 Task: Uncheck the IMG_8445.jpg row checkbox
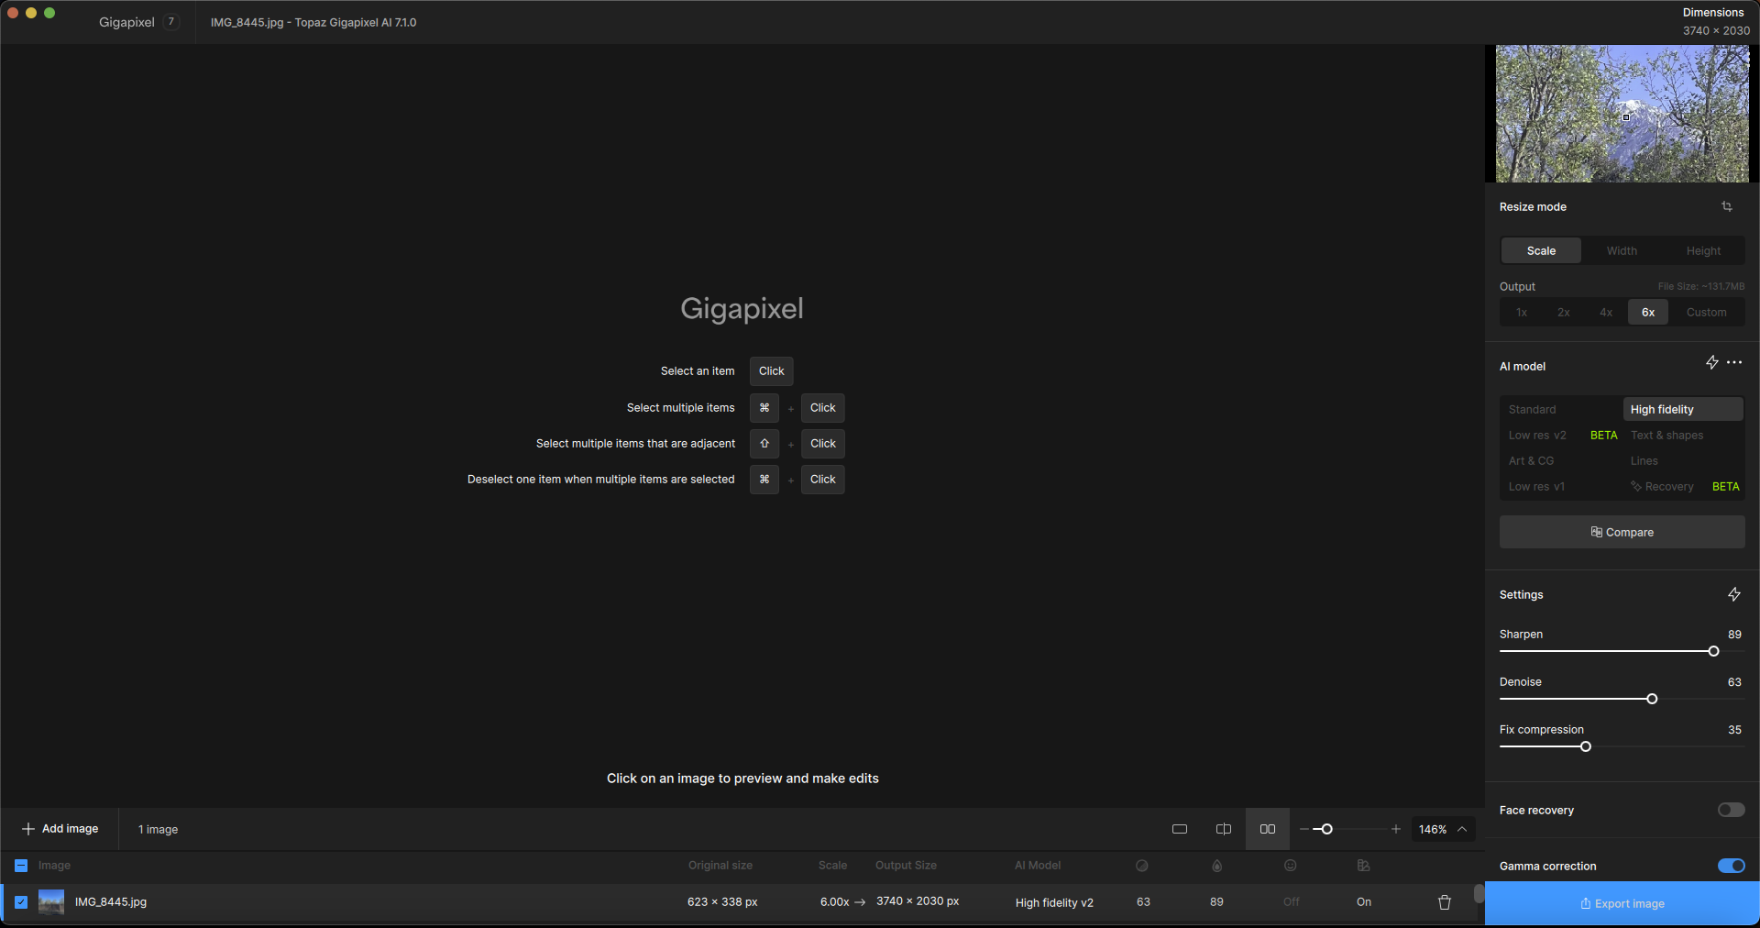(x=21, y=902)
